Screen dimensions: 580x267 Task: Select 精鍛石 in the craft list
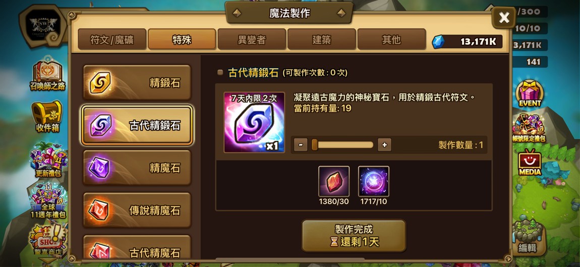point(137,82)
